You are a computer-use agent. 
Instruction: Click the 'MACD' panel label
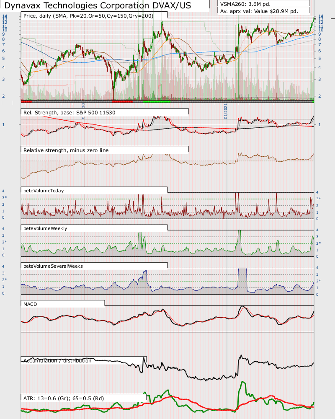(x=30, y=304)
